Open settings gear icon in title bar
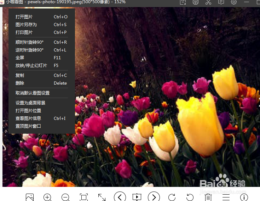This screenshot has width=260, height=201. 234,2
